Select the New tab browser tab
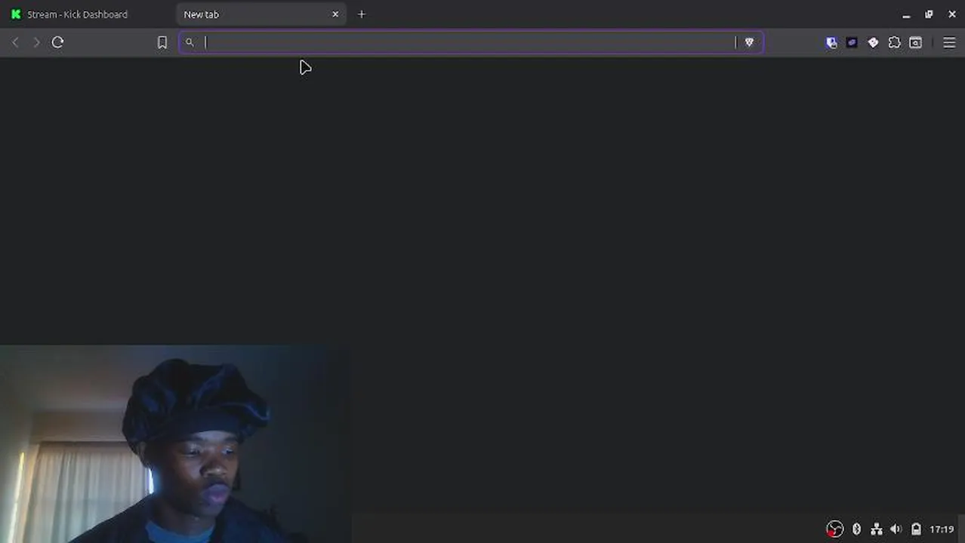Viewport: 965px width, 543px height. 260,14
